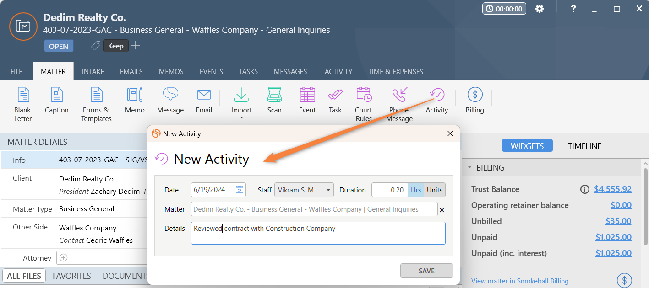Start a Scan

pyautogui.click(x=274, y=101)
